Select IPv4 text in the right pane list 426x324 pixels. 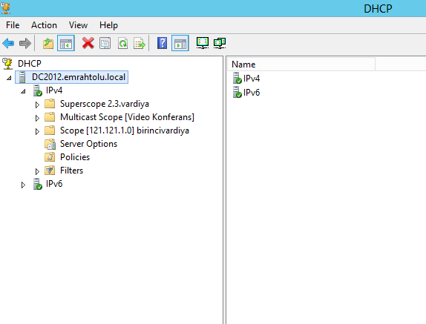(x=252, y=79)
